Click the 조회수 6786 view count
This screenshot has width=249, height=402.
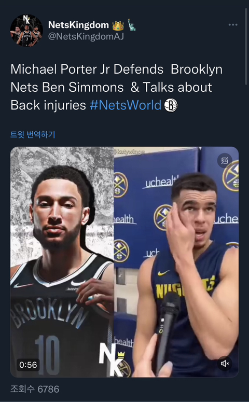coord(35,389)
